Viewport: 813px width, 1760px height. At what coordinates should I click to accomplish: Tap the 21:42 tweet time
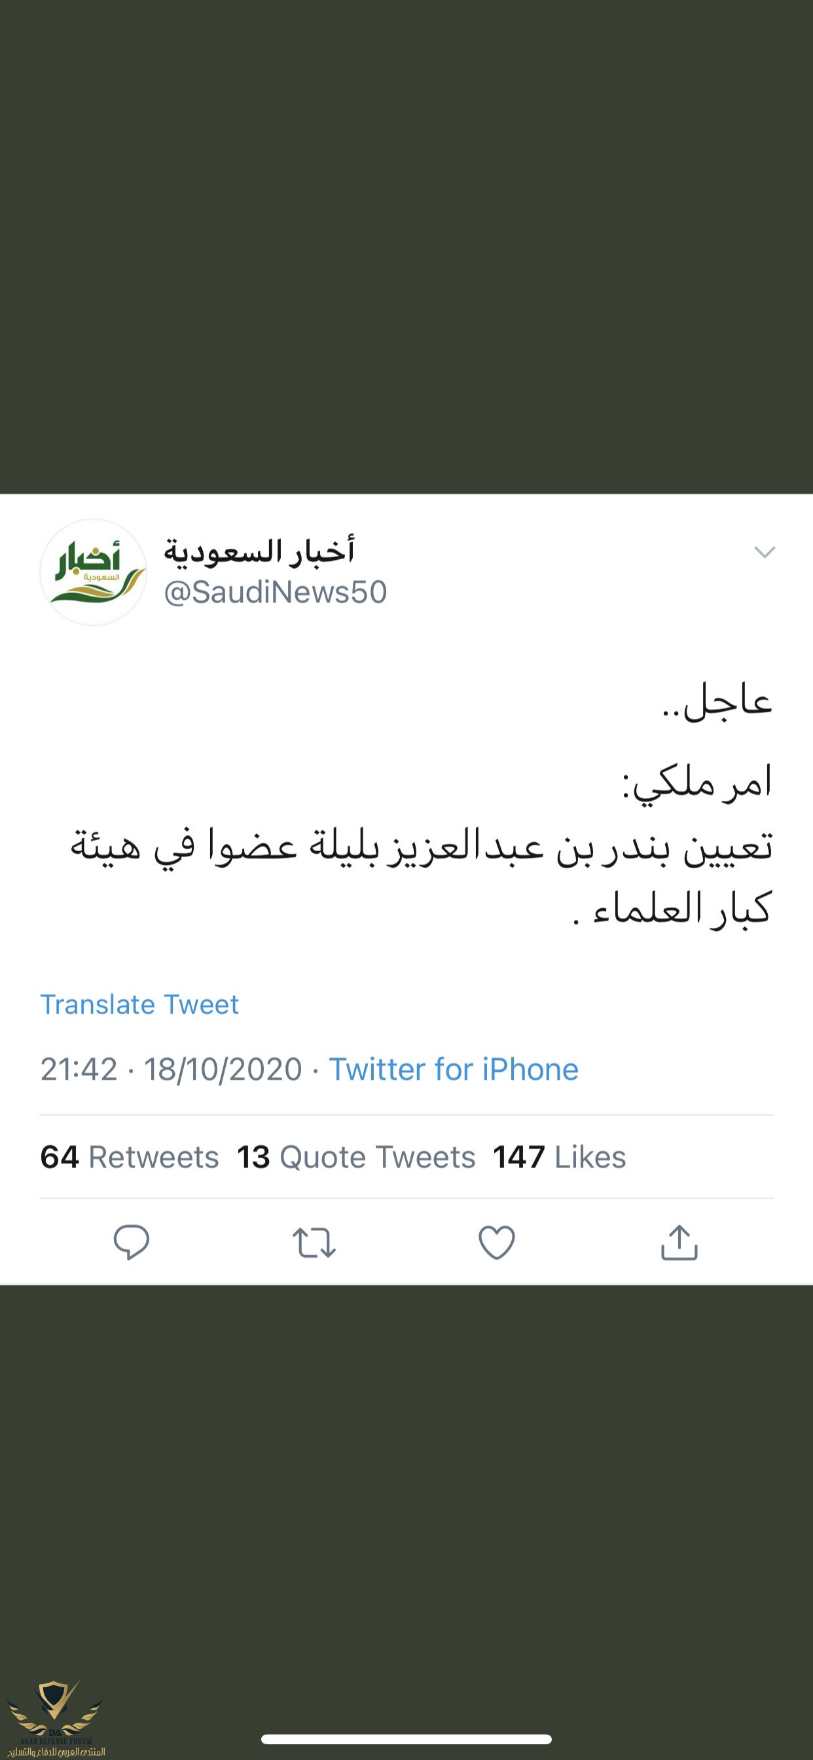pyautogui.click(x=79, y=1069)
